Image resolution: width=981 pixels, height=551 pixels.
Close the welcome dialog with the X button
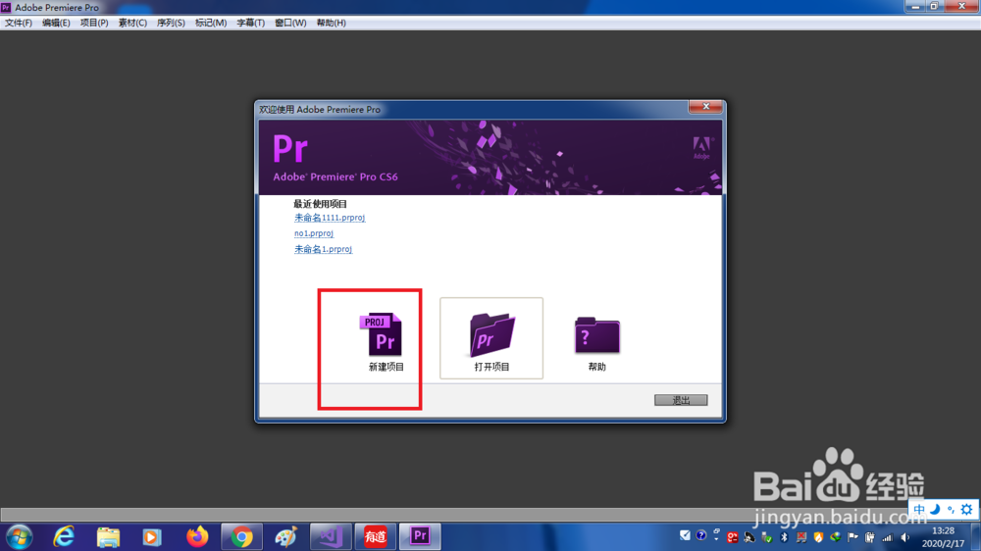(705, 106)
